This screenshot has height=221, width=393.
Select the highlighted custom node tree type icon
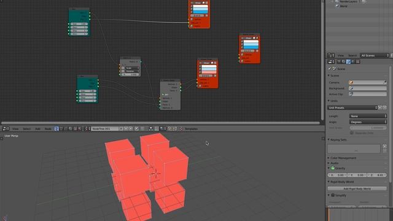pos(56,129)
